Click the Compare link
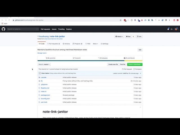The height and width of the screenshot is (135, 180). tap(138, 69)
